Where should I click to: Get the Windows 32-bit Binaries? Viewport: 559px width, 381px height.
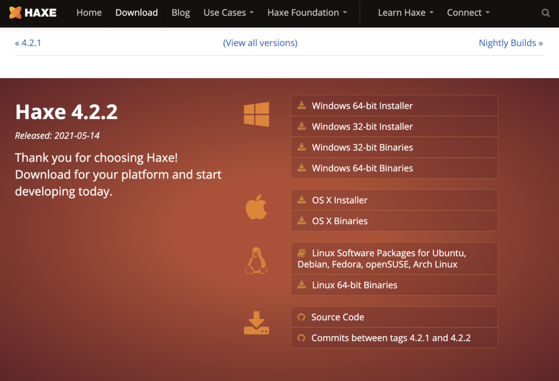point(394,147)
